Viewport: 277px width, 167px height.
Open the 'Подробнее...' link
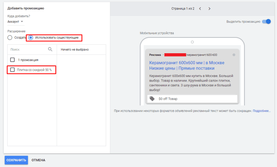pyautogui.click(x=262, y=111)
